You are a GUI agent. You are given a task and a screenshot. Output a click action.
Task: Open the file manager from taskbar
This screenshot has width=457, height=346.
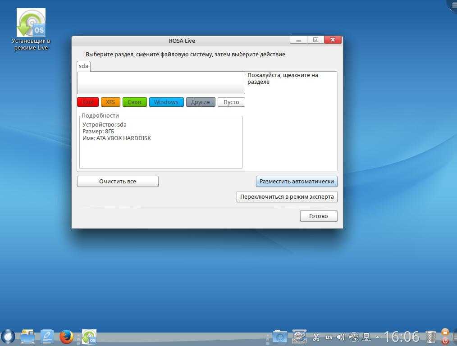(27, 337)
